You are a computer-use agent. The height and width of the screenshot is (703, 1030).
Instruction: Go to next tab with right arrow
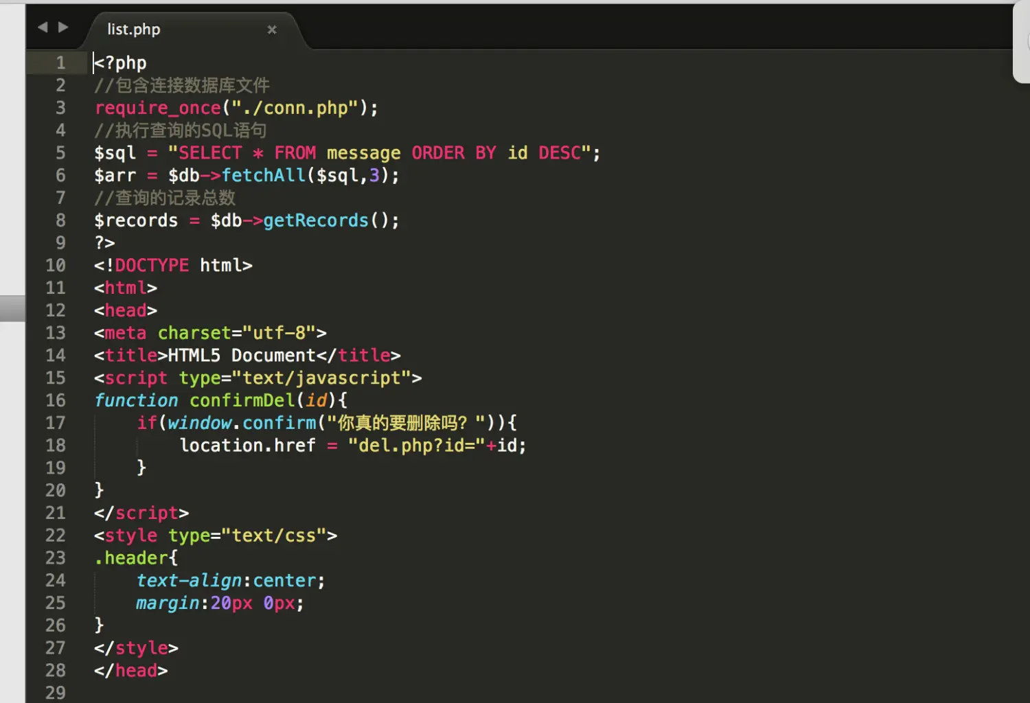pyautogui.click(x=63, y=27)
